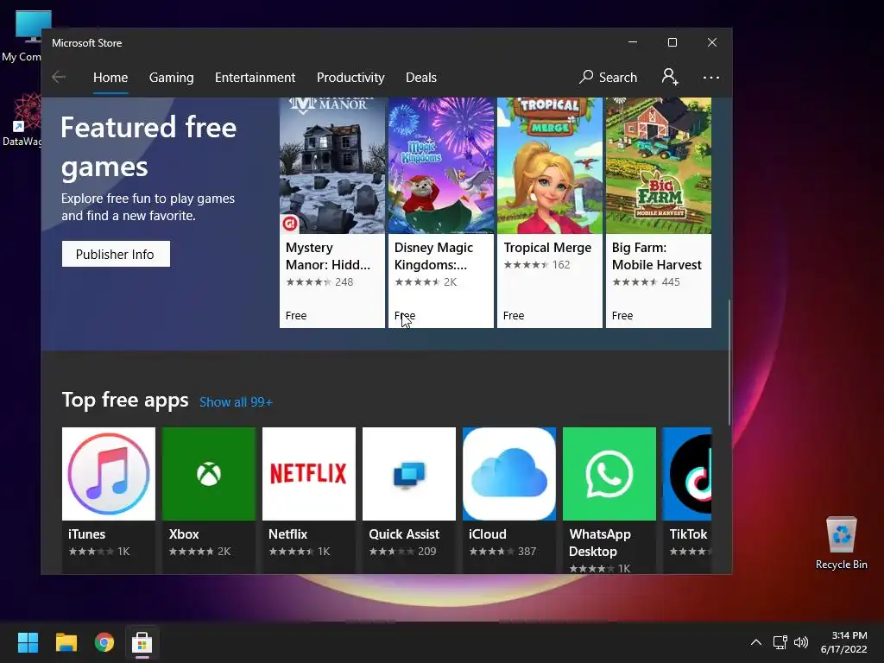Open the three-dot See more menu
Screen dimensions: 884x663
711,77
